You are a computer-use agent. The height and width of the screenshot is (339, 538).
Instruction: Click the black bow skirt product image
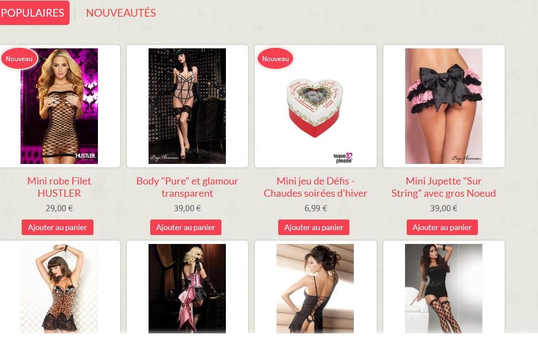click(443, 106)
